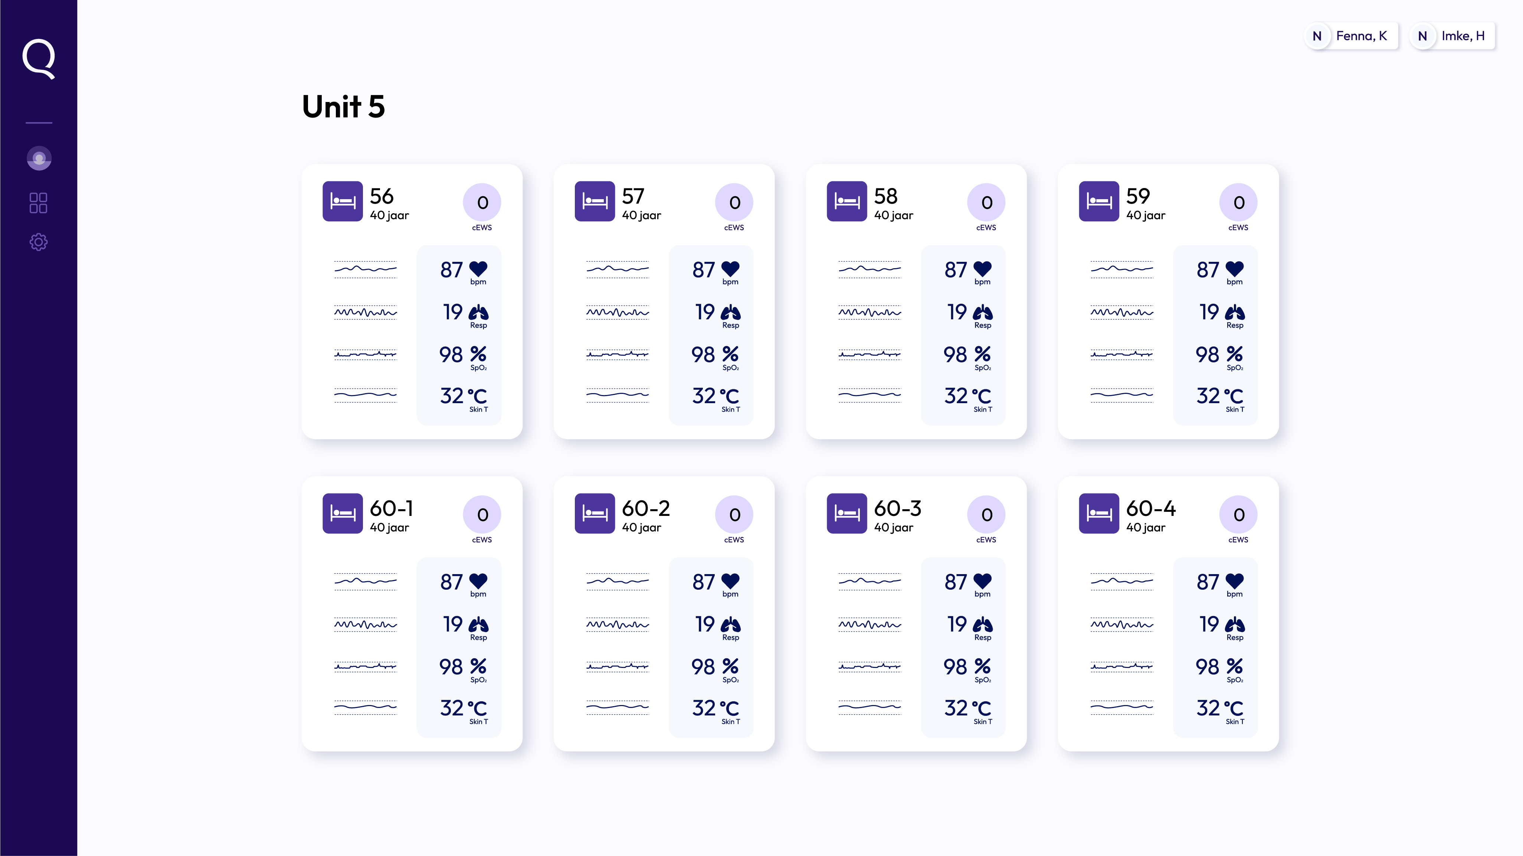
Task: Open the cEWS score badge for room 58
Action: tap(986, 203)
